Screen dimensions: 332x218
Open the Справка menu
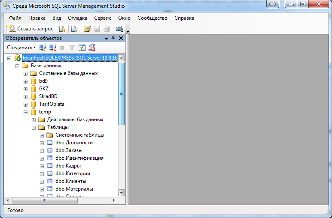pos(184,18)
